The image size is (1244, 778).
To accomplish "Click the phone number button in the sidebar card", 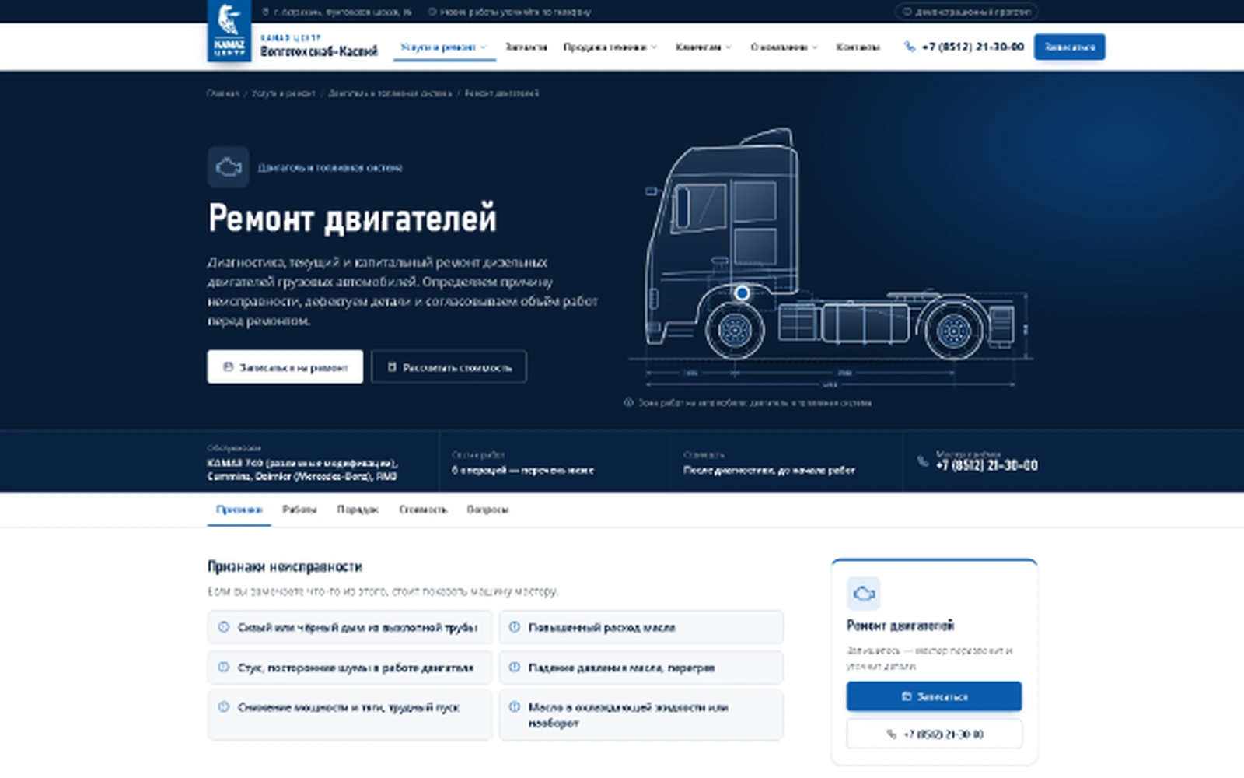I will [x=934, y=734].
